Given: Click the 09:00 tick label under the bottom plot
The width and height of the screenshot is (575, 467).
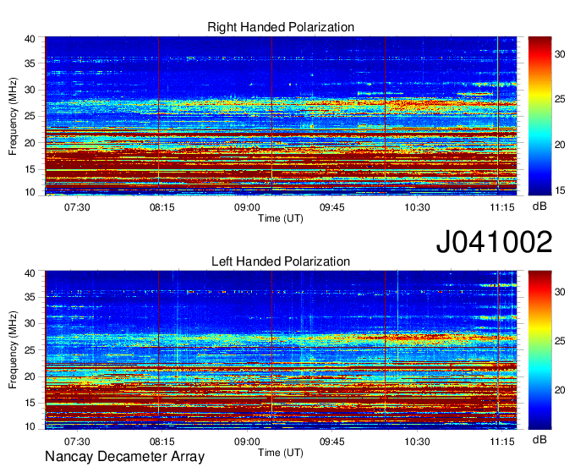Looking at the screenshot, I should coord(247,442).
